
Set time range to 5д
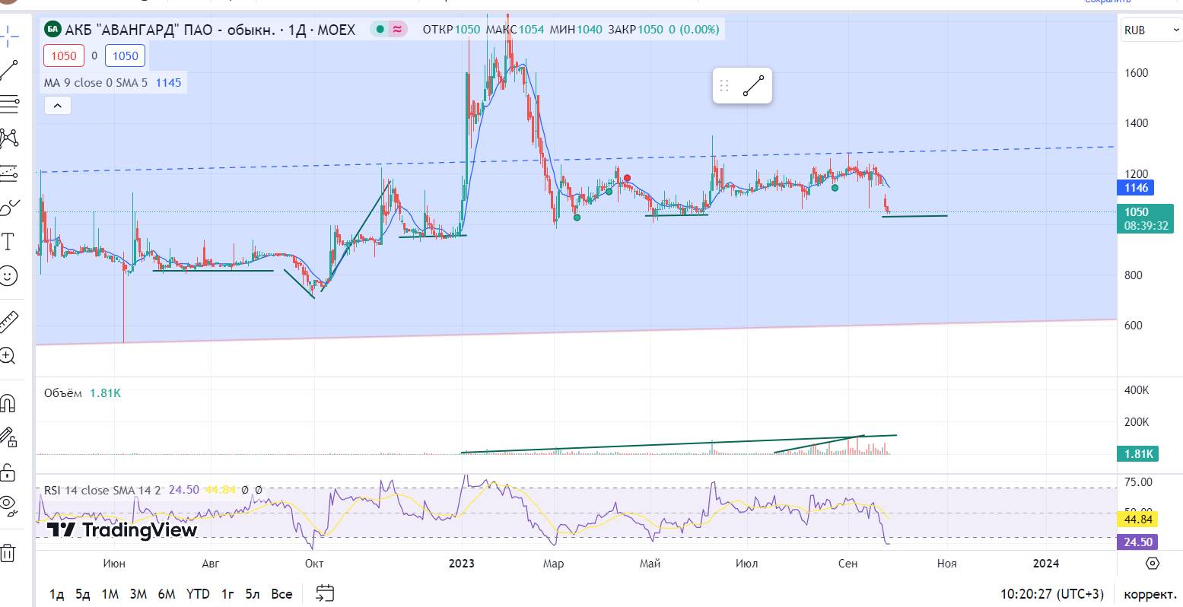tap(83, 594)
